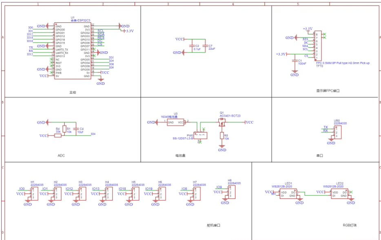381x240 pixels.
Task: Click the U3 16340 battery holder symbol
Action: tap(175, 122)
